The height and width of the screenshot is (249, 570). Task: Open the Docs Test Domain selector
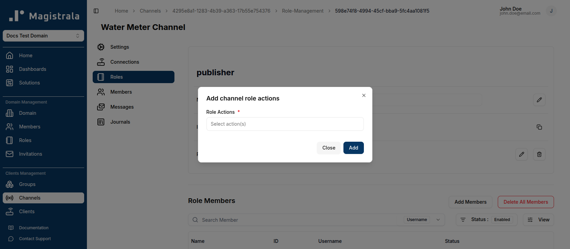[43, 36]
